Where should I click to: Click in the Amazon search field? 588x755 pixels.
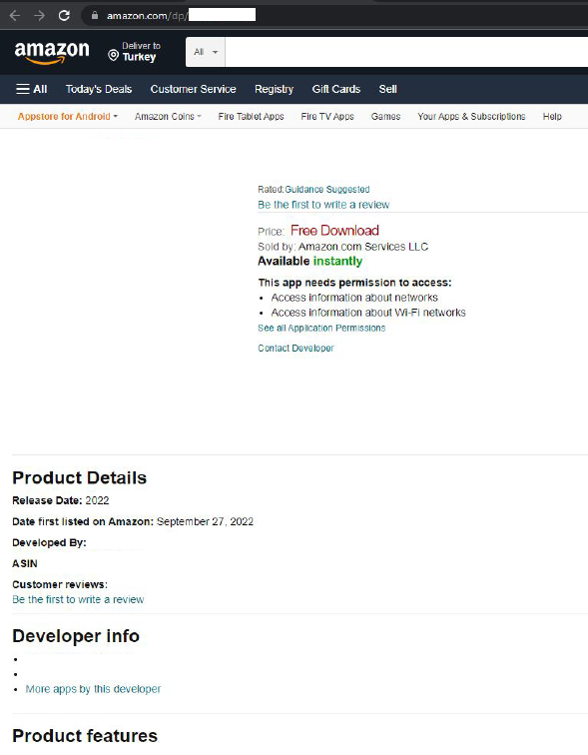point(406,52)
